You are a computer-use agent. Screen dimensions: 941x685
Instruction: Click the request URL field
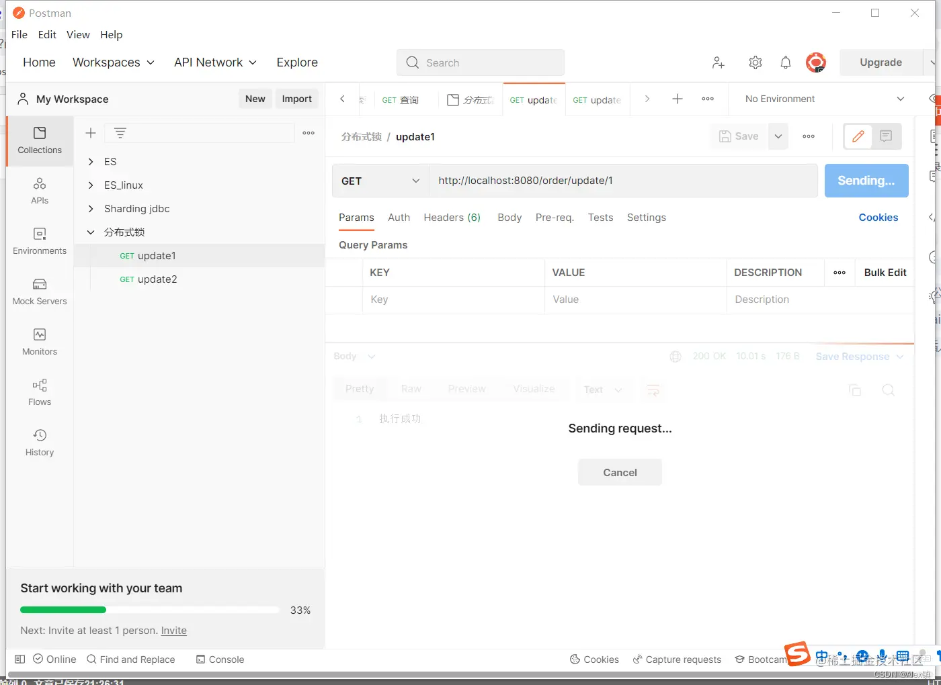click(x=623, y=181)
